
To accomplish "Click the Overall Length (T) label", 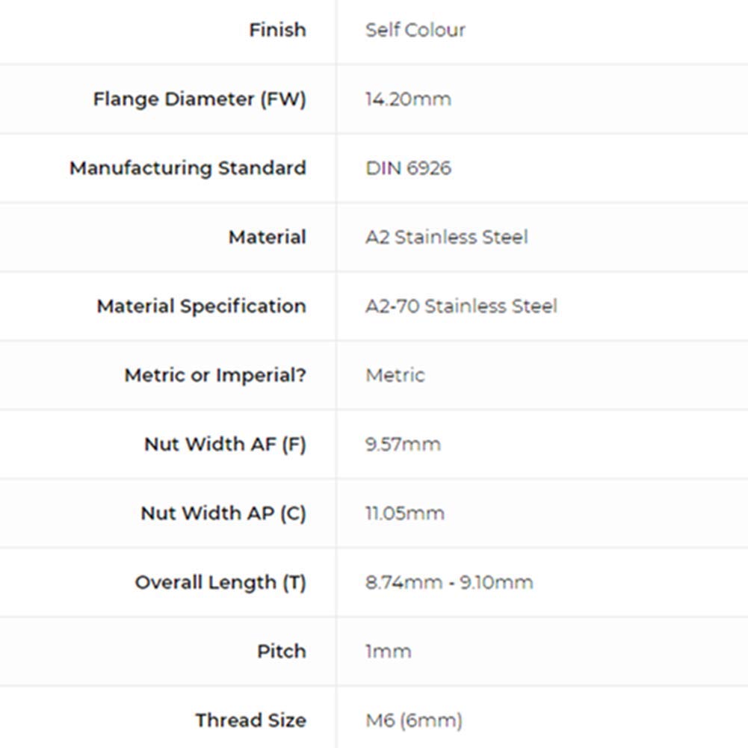I will [220, 583].
